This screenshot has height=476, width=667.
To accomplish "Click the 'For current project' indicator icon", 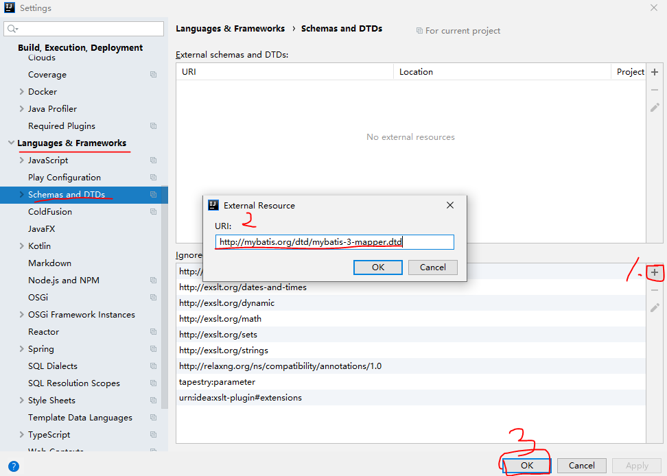I will click(x=419, y=30).
